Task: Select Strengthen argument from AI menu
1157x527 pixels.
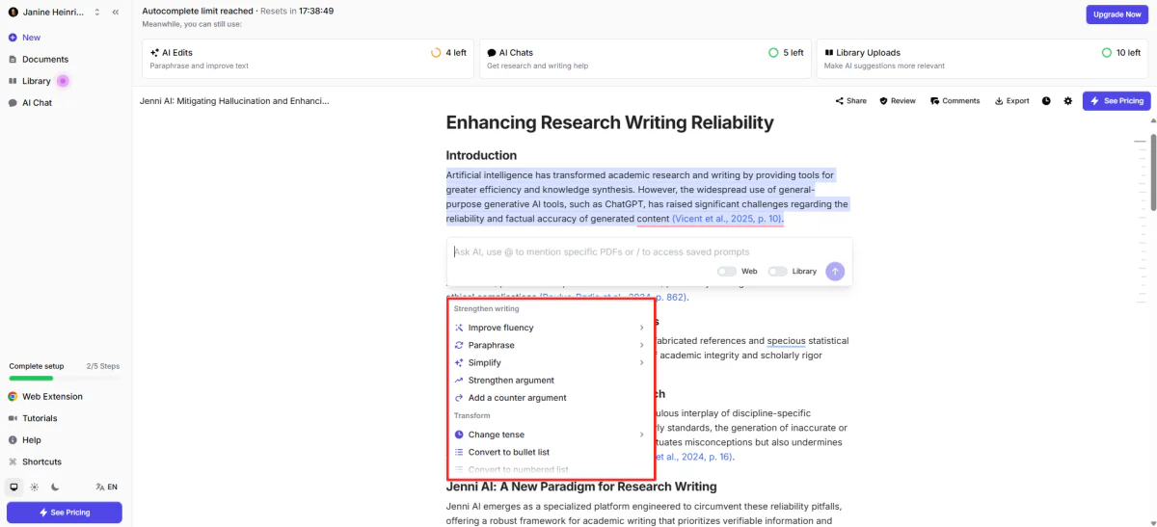Action: 511,381
